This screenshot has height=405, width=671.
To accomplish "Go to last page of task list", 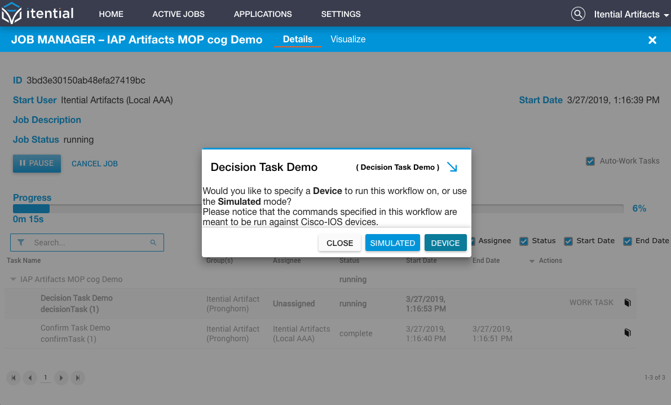I will 77,377.
